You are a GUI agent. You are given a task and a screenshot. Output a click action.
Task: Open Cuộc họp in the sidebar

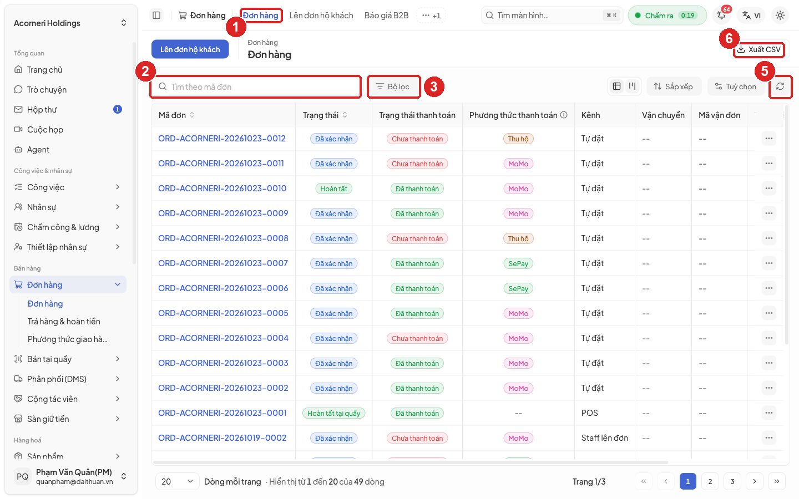pos(68,130)
